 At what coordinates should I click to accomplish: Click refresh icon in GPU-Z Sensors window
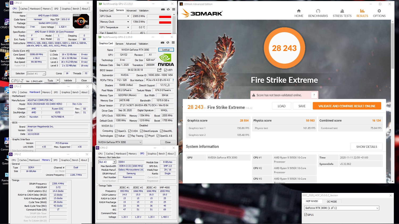pyautogui.click(x=168, y=9)
